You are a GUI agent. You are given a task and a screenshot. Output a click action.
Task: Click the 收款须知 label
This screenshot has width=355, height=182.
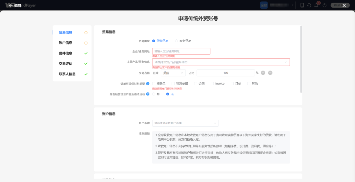[144, 133]
